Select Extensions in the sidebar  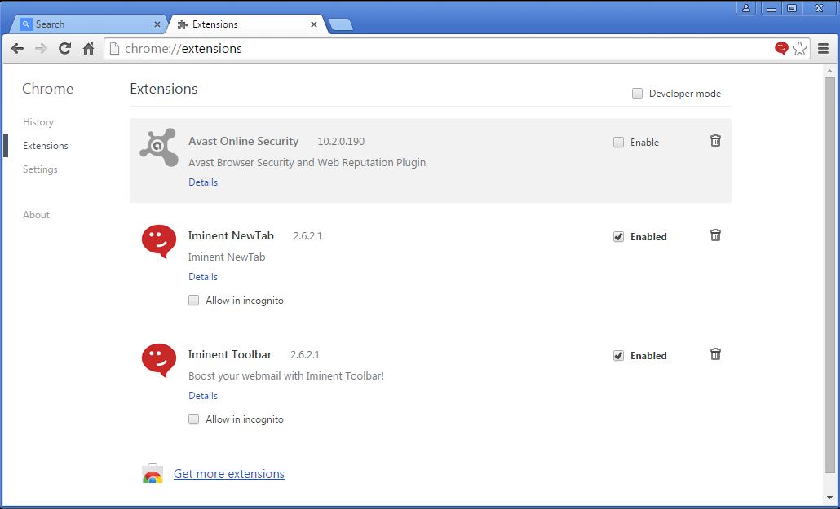coord(46,146)
